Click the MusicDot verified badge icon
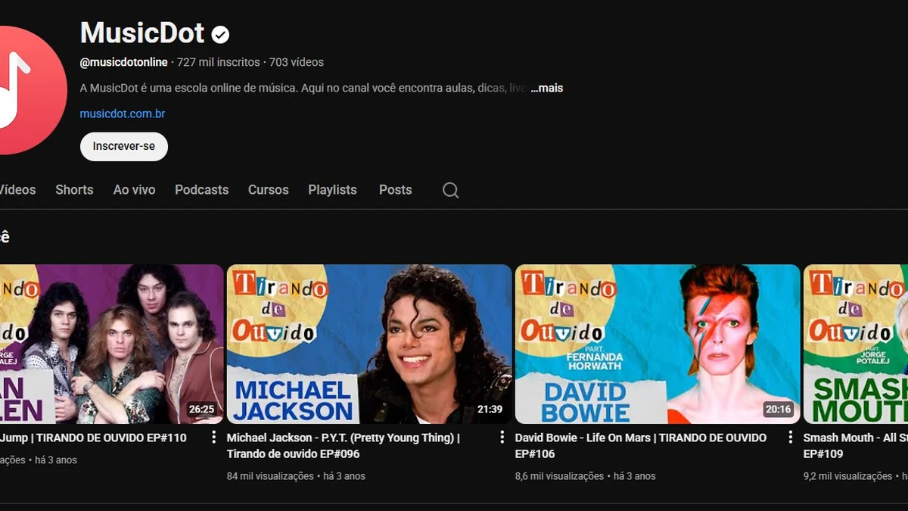 tap(220, 34)
